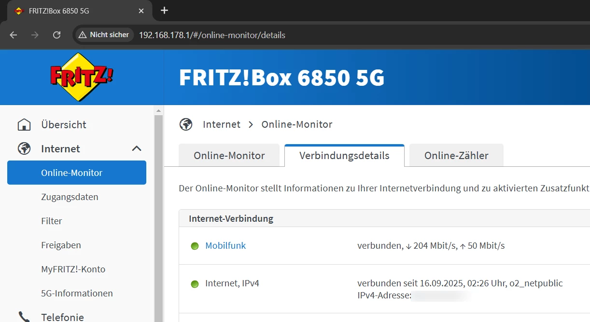Click the 'Internet-Verbindung' section header
The width and height of the screenshot is (590, 322).
coord(231,219)
